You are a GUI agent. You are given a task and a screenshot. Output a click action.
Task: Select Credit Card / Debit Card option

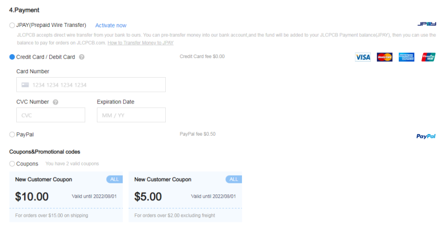12,57
